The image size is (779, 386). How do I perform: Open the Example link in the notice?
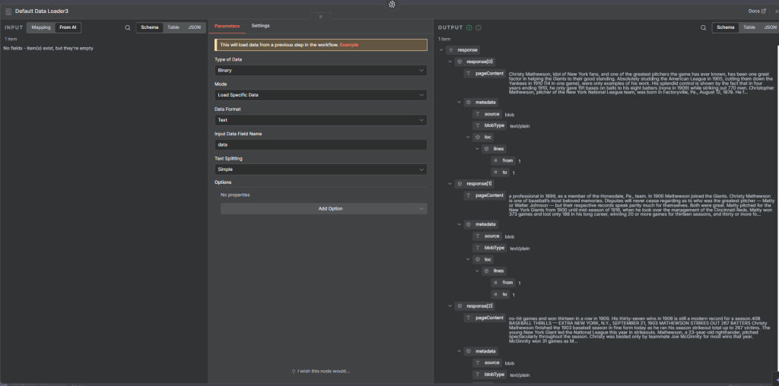(349, 45)
